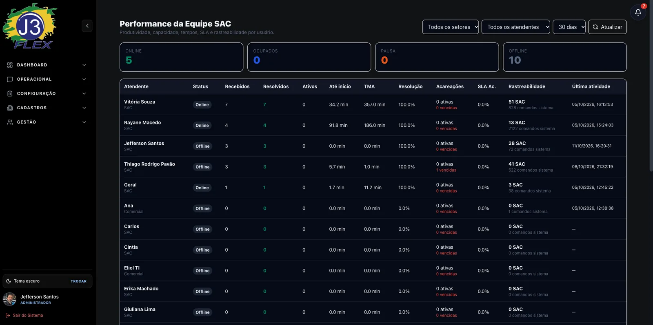
Task: Expand the Cadastros menu chevron
Action: pyautogui.click(x=84, y=108)
